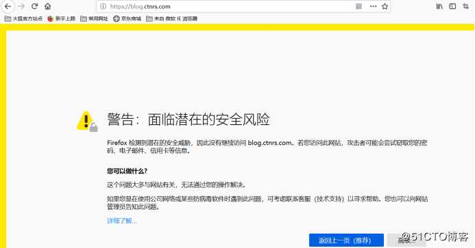Open the reader/QR icon in address bar
This screenshot has height=248, width=475.
[x=358, y=6]
